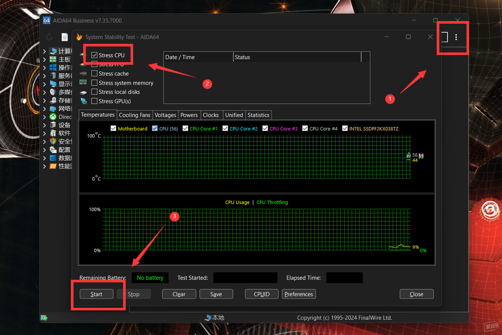Open CPUID panel

click(262, 294)
